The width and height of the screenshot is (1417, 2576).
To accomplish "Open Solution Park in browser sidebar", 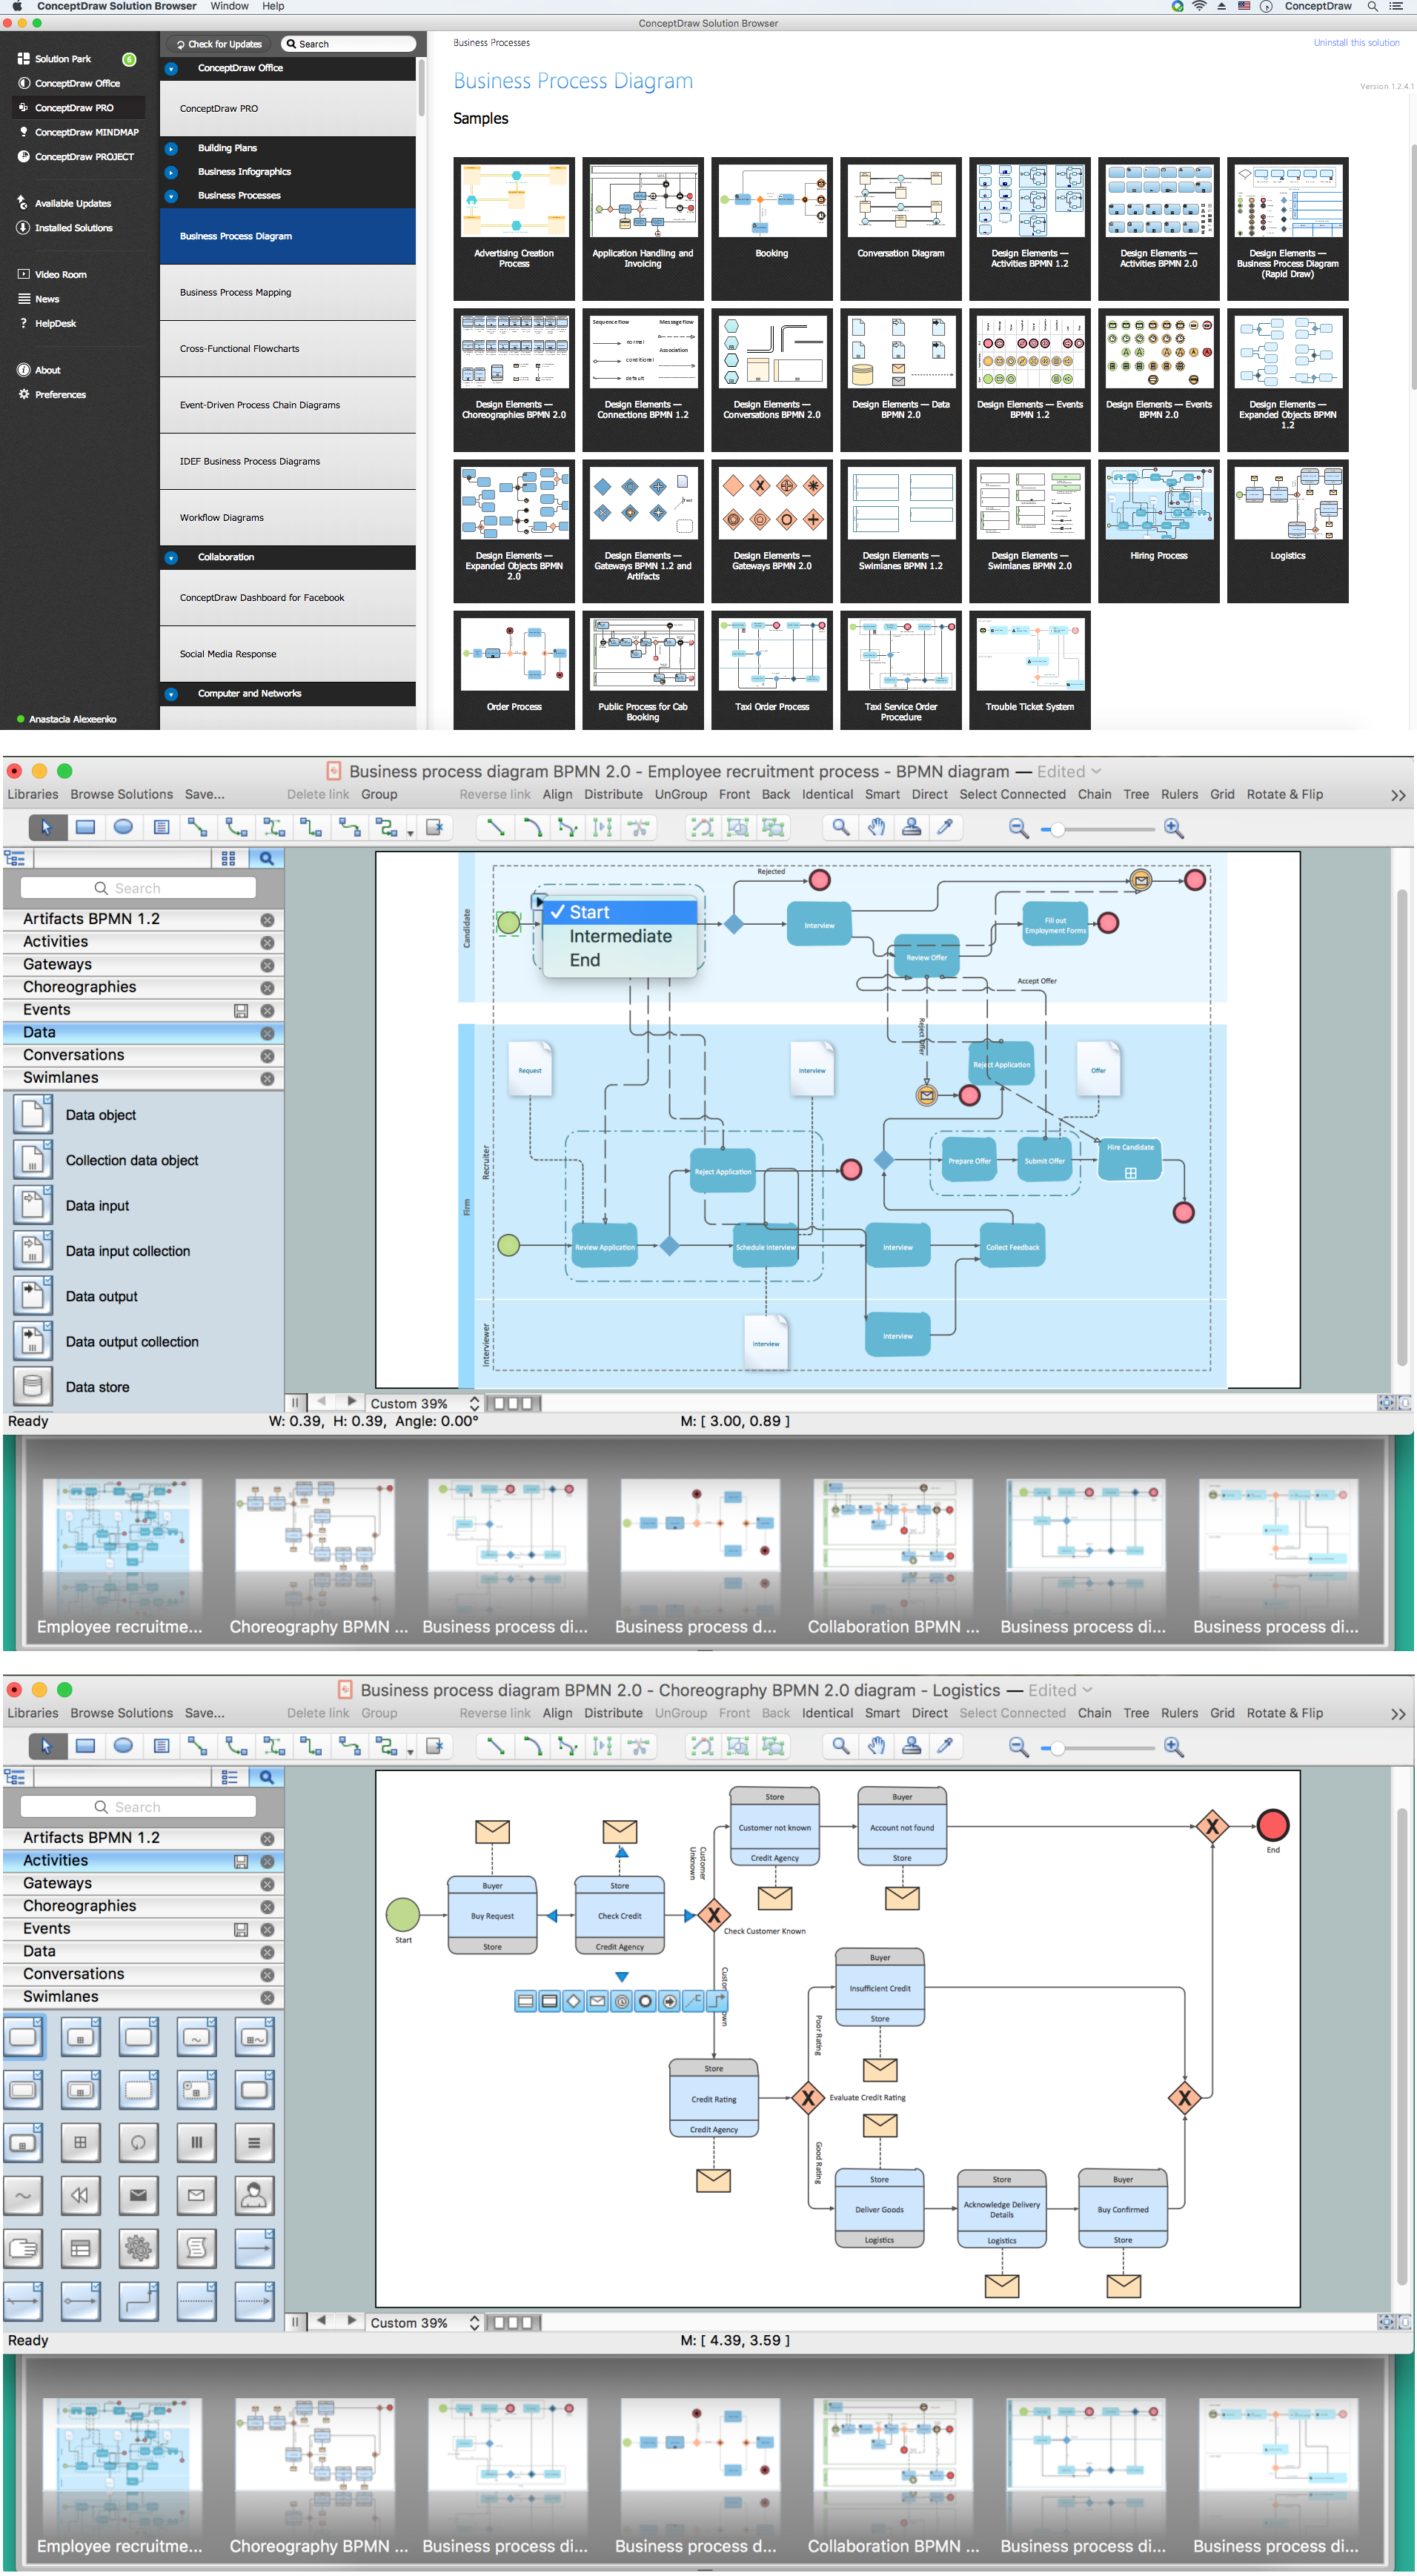I will tap(62, 59).
